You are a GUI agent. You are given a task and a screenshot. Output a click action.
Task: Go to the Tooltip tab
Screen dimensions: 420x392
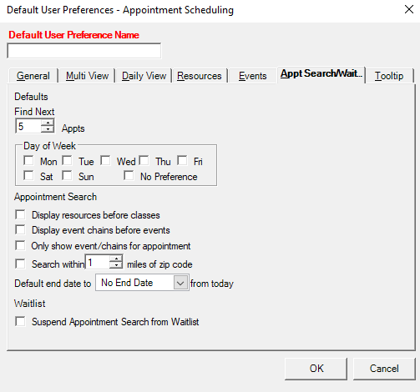click(389, 76)
